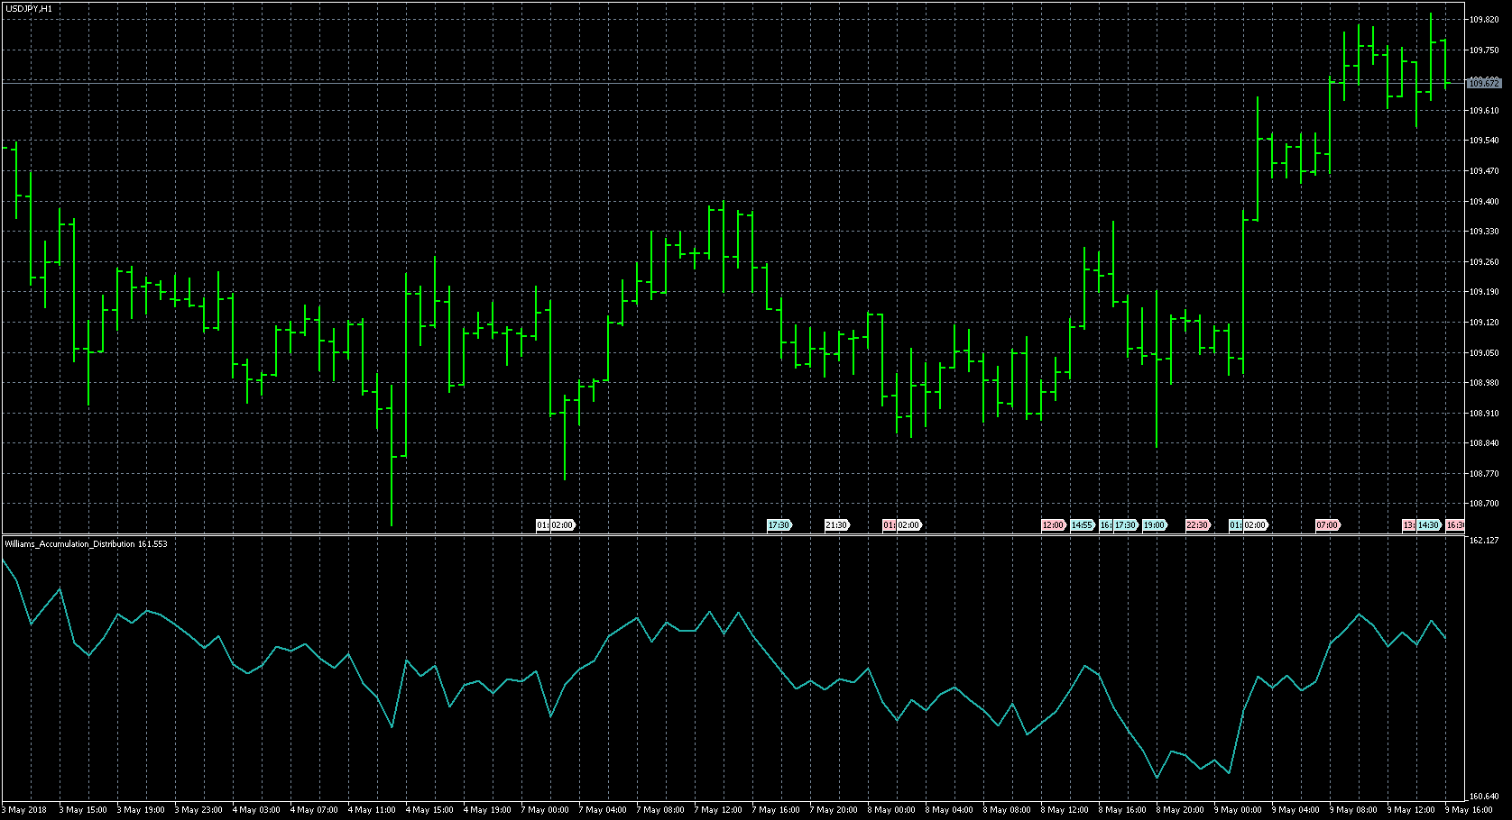Click the USDJPY,H1 chart title label

29,8
